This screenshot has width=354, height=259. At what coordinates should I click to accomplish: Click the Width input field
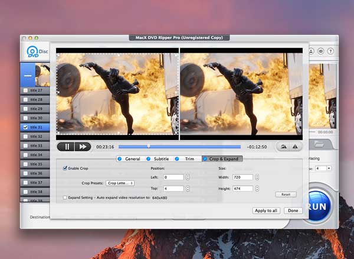click(x=242, y=177)
